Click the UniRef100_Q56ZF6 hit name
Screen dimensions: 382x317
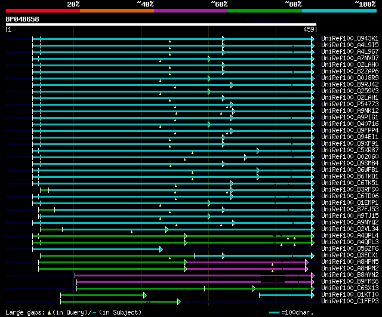(x=350, y=249)
